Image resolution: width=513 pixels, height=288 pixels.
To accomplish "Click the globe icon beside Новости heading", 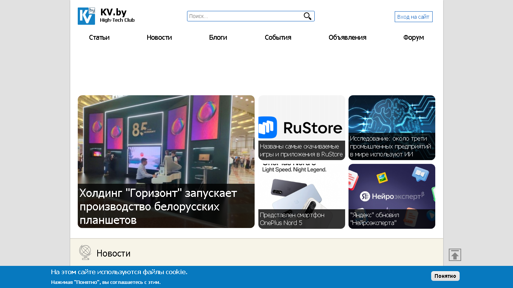I will click(85, 252).
